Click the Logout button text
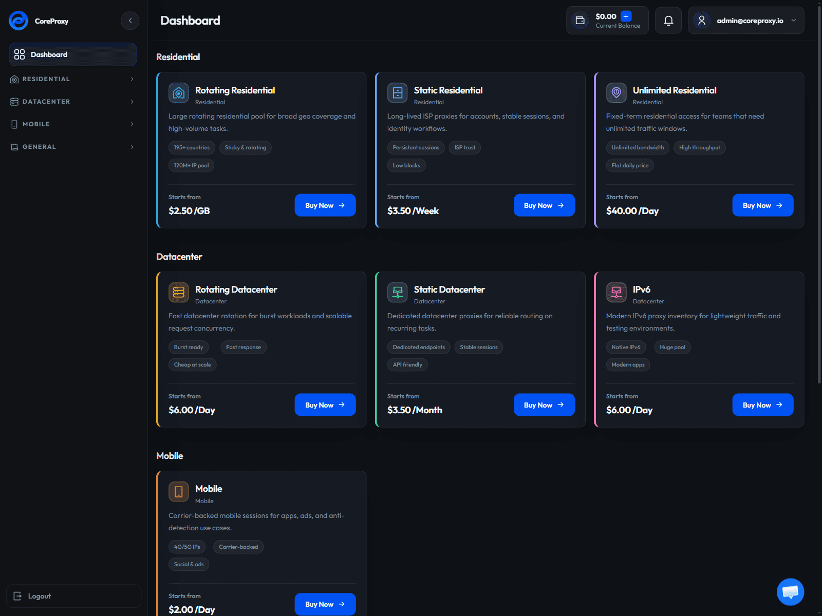 click(x=40, y=596)
